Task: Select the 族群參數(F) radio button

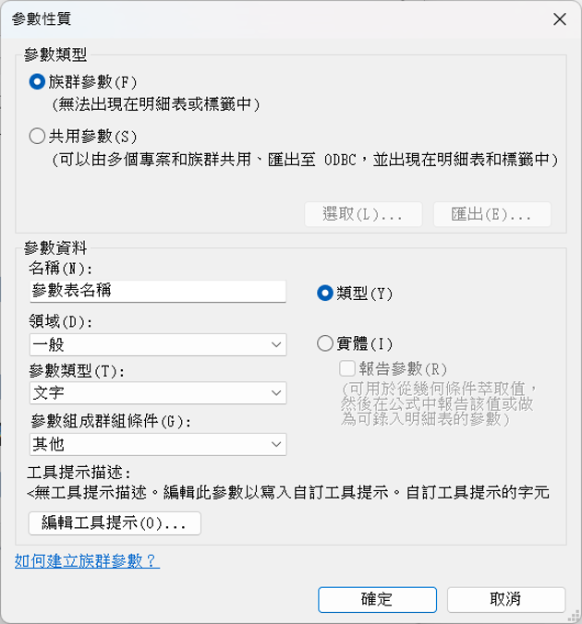Action: [37, 81]
